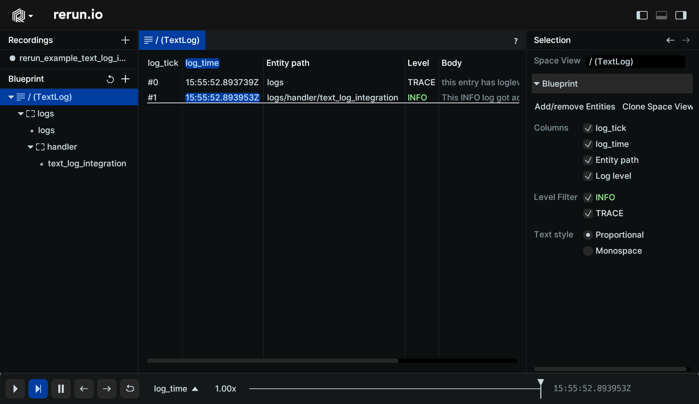Select timestamp 15:55:52.893739Z in row #0
The height and width of the screenshot is (404, 699).
coord(222,82)
